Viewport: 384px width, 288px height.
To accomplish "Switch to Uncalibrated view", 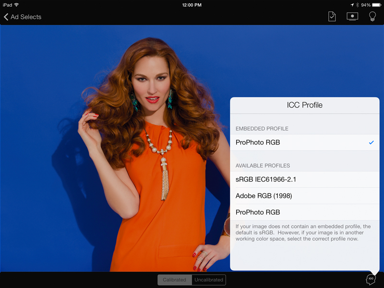I will 209,280.
